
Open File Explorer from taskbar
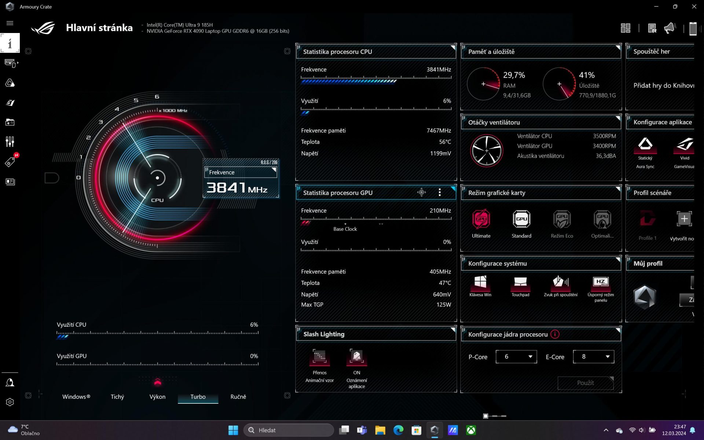tap(380, 430)
